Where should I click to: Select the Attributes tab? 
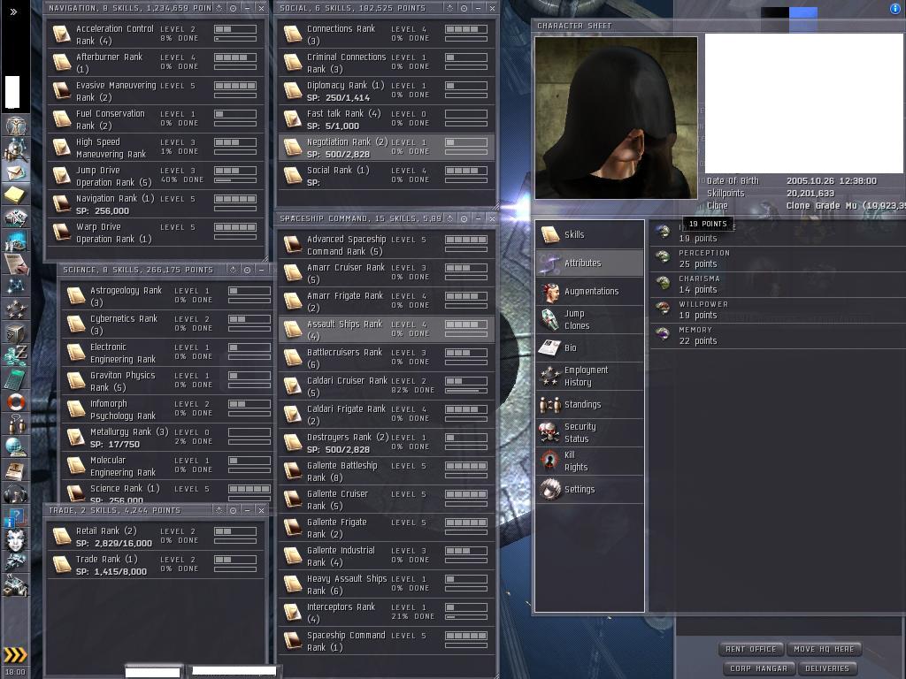(589, 263)
